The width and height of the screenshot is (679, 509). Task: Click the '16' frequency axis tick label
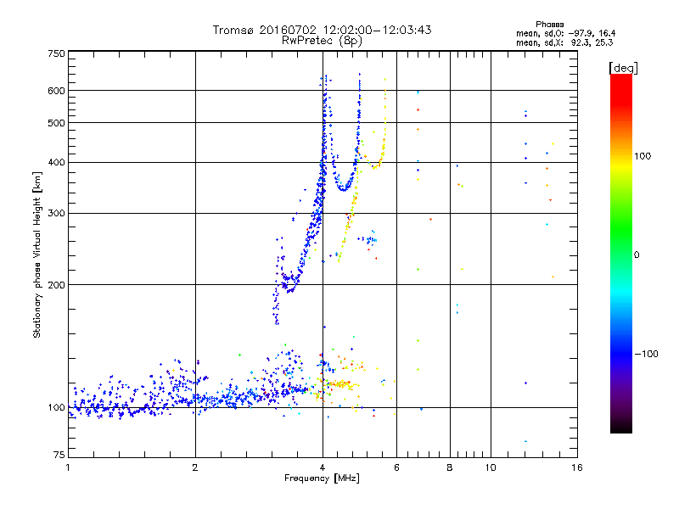point(577,467)
